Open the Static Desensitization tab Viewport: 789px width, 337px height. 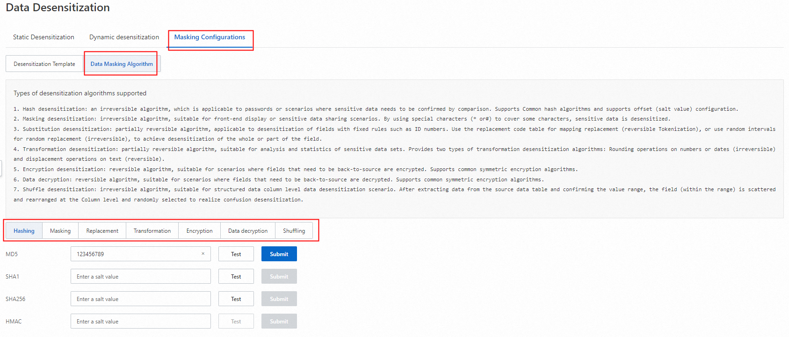point(43,37)
